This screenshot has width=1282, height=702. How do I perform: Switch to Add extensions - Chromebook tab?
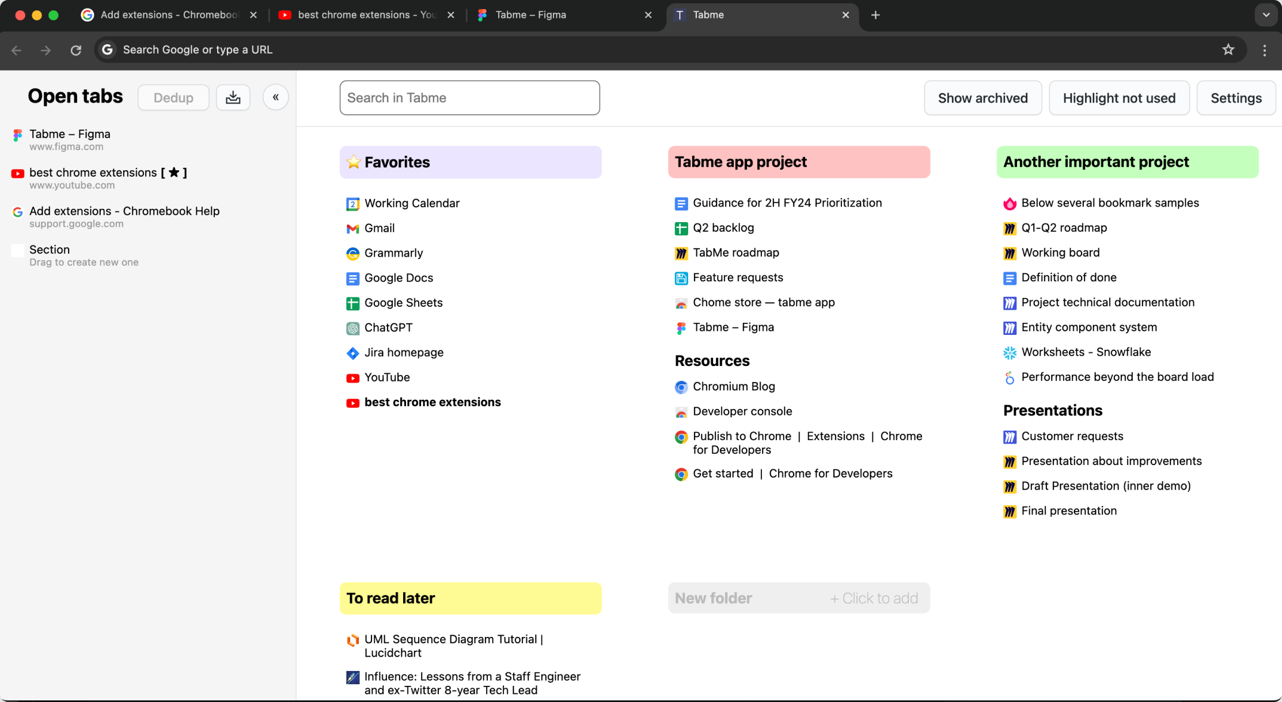click(x=169, y=15)
